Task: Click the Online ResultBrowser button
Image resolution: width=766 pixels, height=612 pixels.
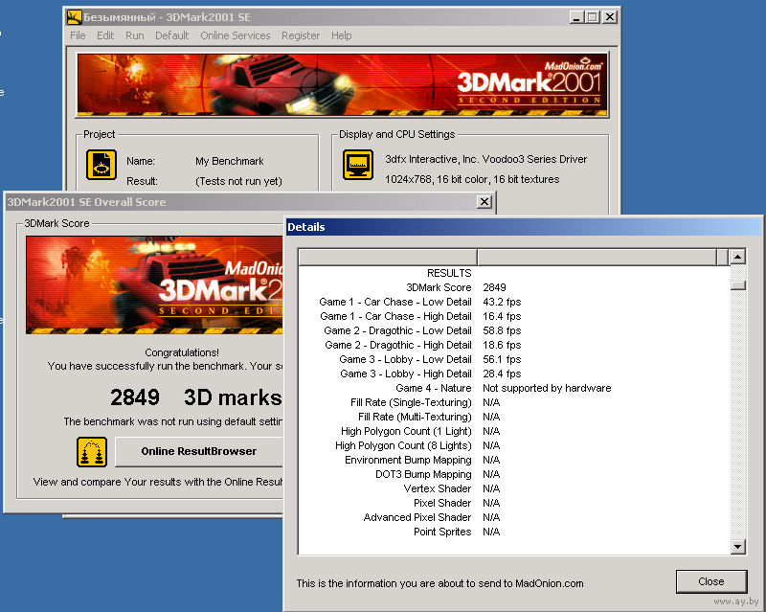Action: click(199, 451)
